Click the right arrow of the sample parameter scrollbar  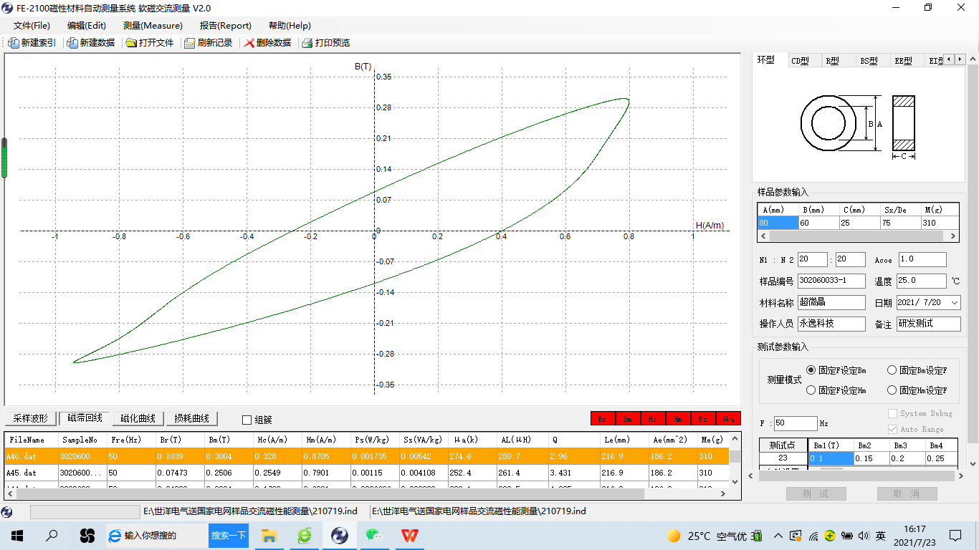tap(953, 236)
